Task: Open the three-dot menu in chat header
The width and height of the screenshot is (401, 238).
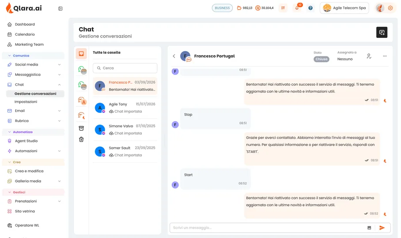Action: 385,56
